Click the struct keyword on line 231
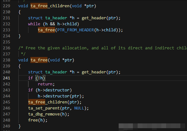Viewport: 187px width, 131px height. pos(35,18)
